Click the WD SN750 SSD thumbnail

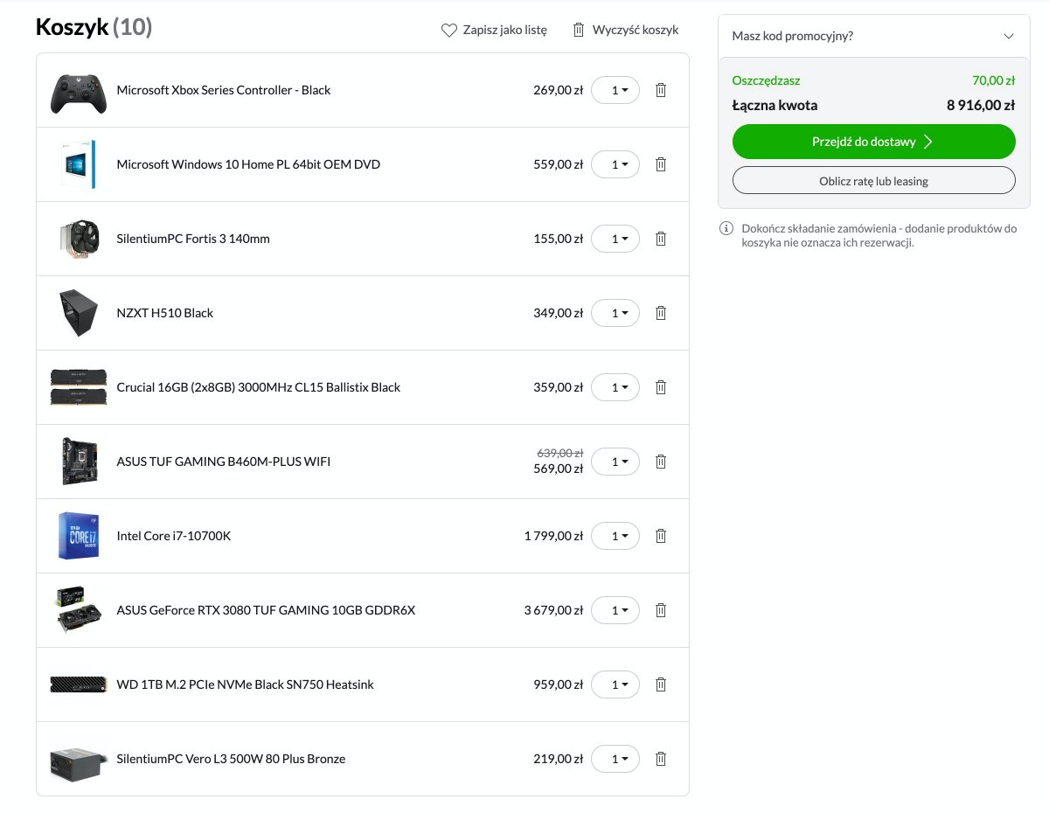(x=79, y=684)
